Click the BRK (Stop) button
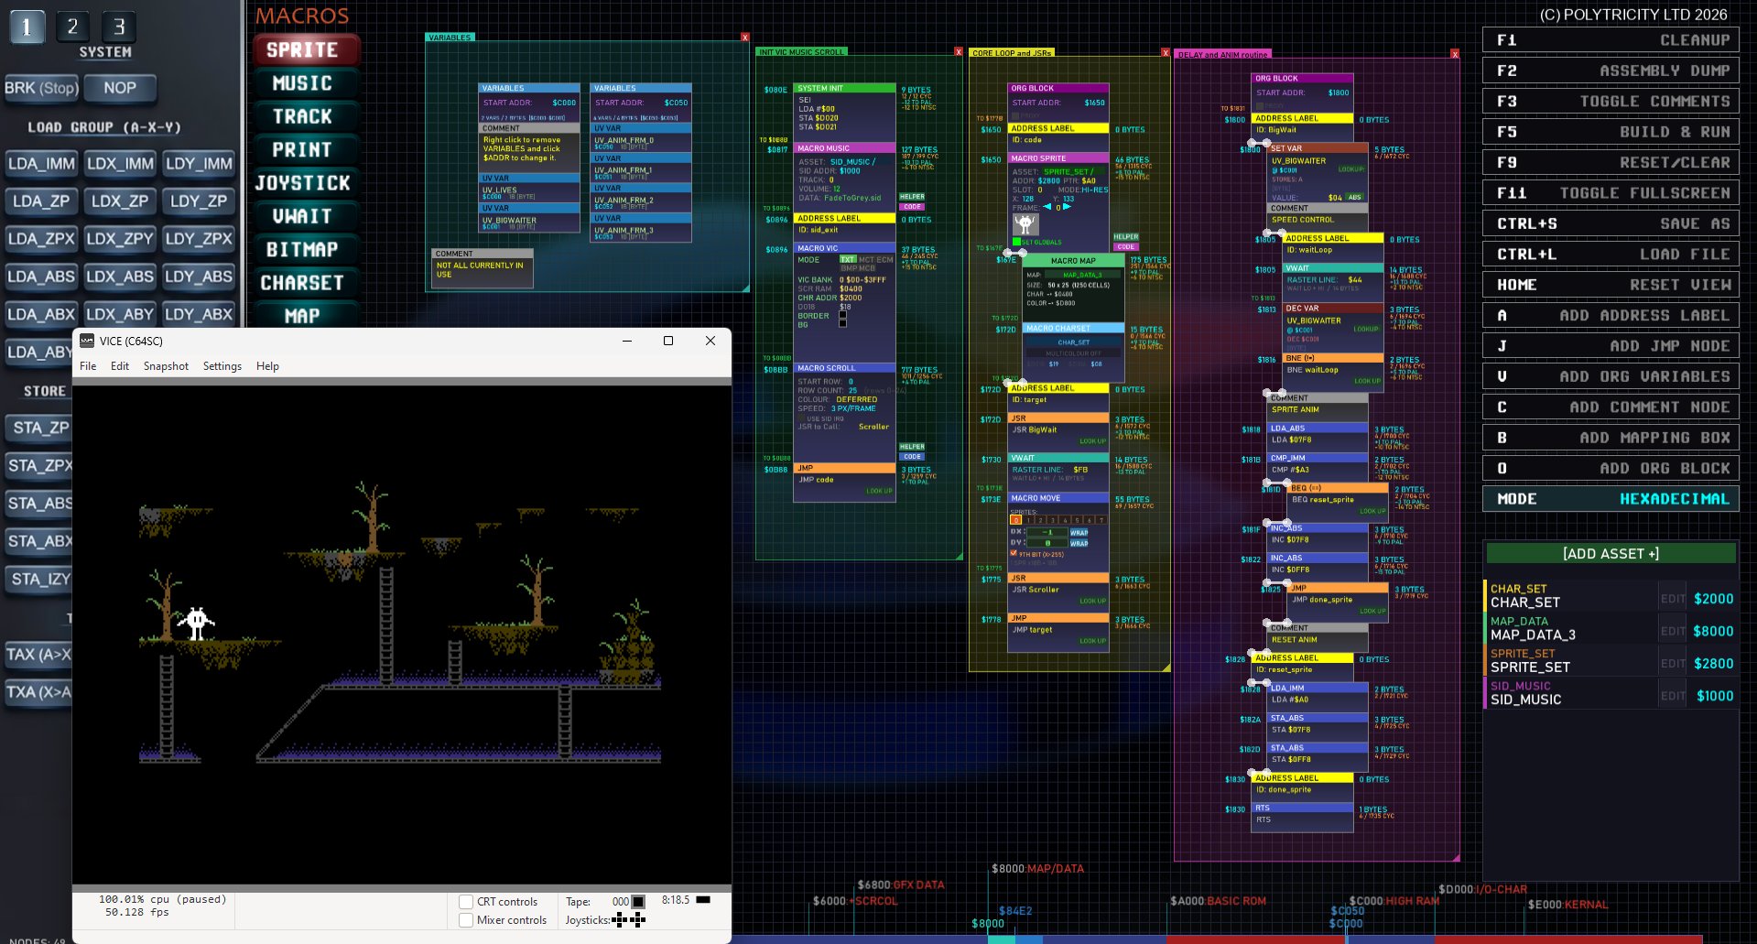The height and width of the screenshot is (944, 1757). point(41,88)
